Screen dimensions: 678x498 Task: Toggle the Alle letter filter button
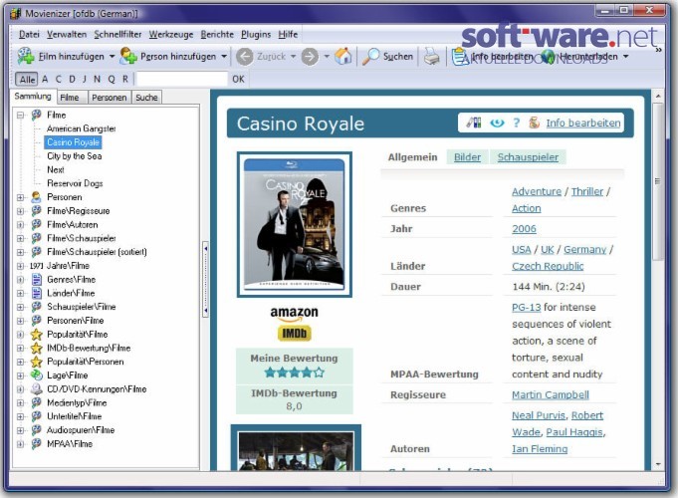27,79
